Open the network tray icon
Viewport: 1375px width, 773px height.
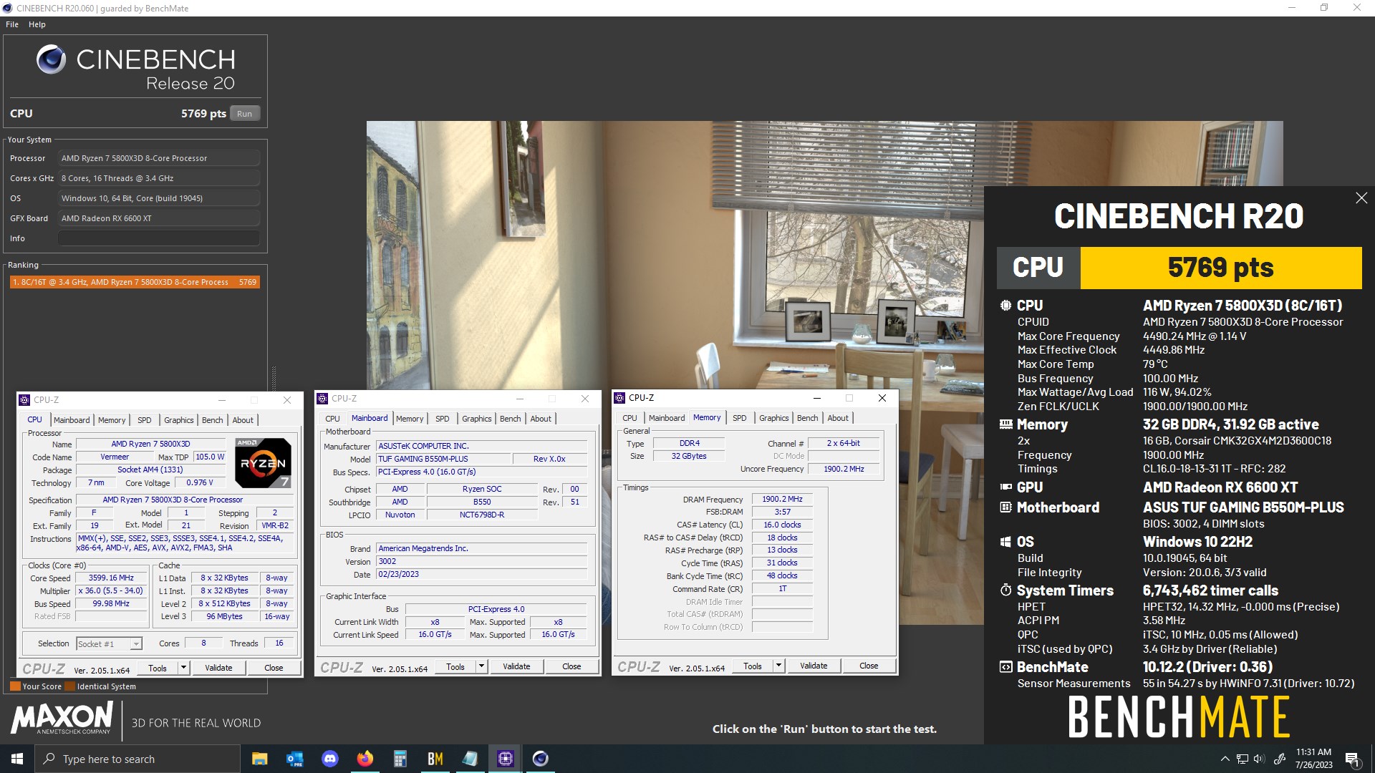pyautogui.click(x=1242, y=759)
